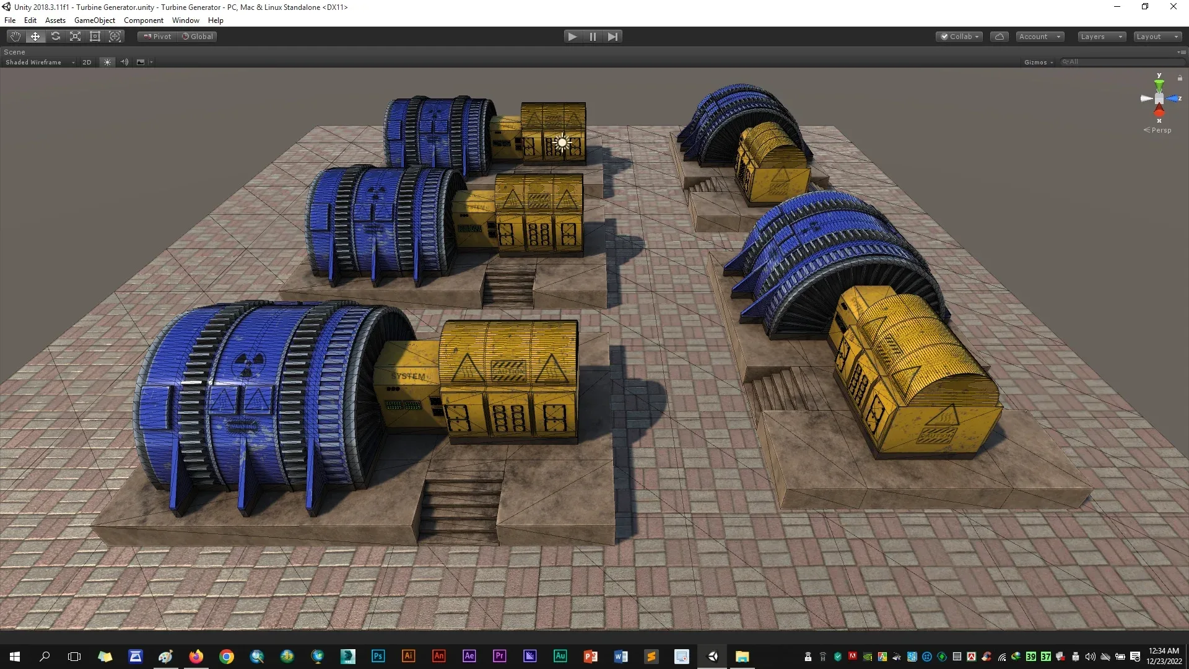The height and width of the screenshot is (669, 1189).
Task: Open Premiere Pro from the taskbar
Action: point(499,657)
